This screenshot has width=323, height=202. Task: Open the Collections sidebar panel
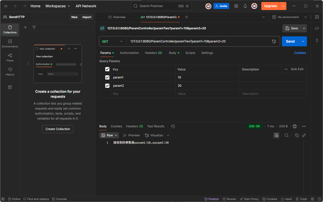click(x=10, y=30)
